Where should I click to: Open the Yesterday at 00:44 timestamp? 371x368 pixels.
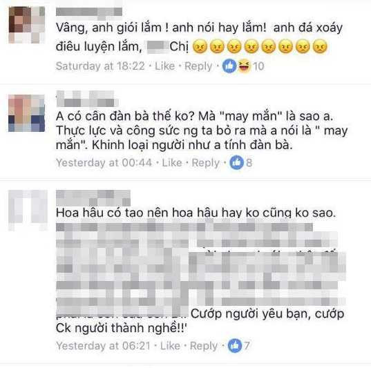coord(104,163)
